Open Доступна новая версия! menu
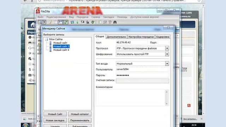Viewport: 226px width, 127px height. [x=144, y=17]
